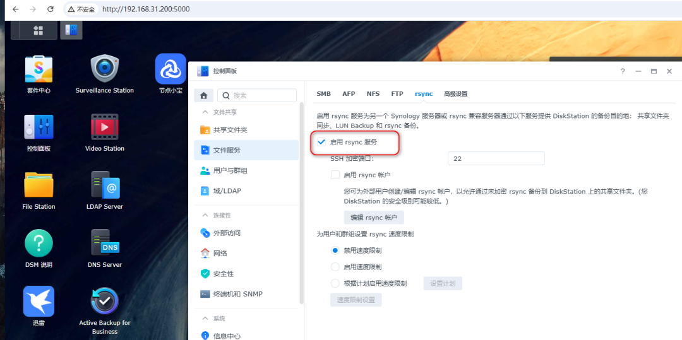Image resolution: width=682 pixels, height=340 pixels.
Task: Launch DNS Server desktop icon
Action: [x=104, y=243]
